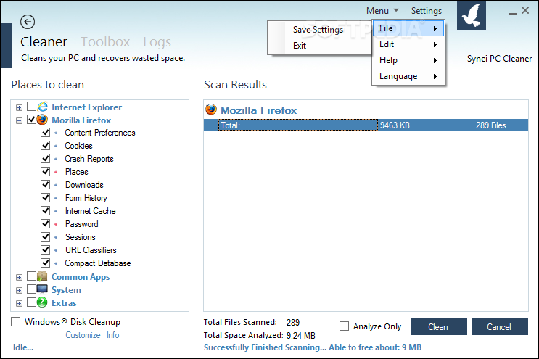Select the Mozilla Firefox tree label
Image resolution: width=539 pixels, height=359 pixels.
(81, 120)
